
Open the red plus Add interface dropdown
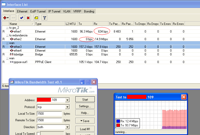6,18
